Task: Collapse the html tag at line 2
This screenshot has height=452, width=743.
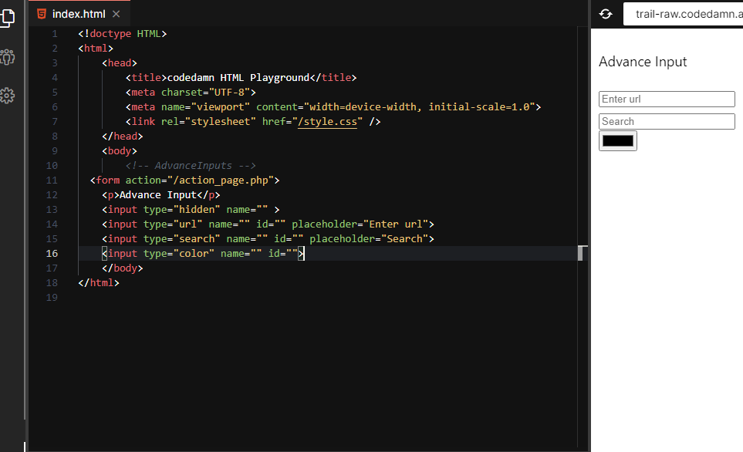Action: coord(68,49)
